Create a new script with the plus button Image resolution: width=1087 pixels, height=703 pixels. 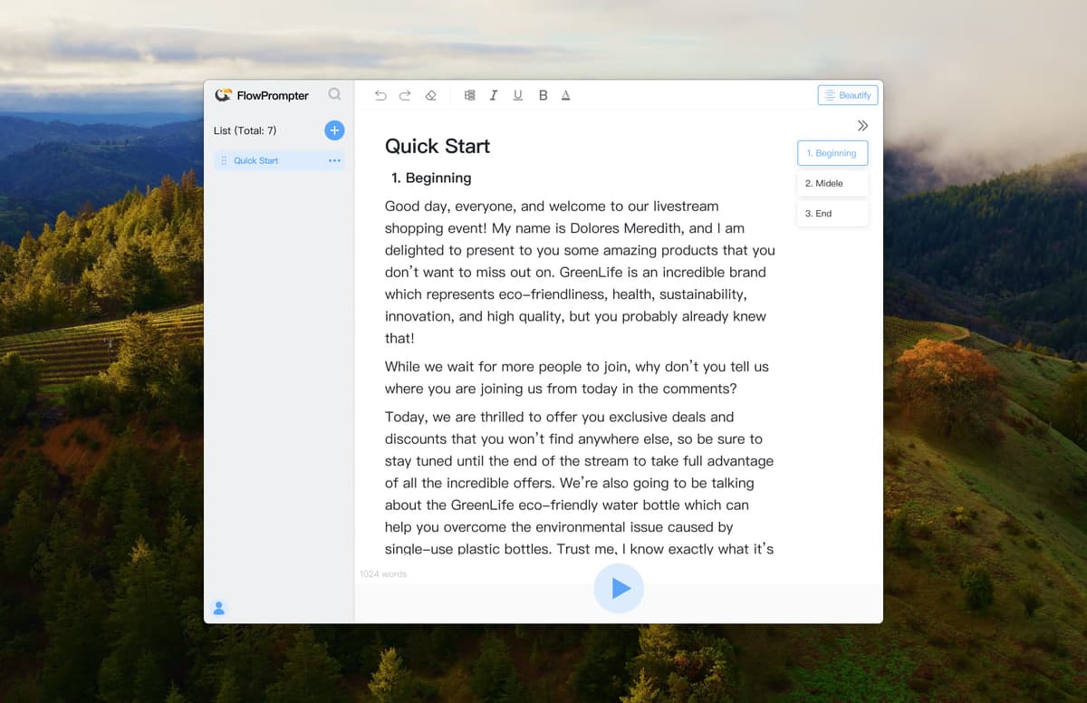[333, 130]
